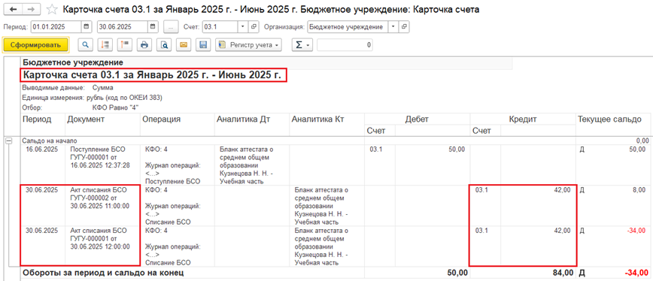Open calendar for end date 30.06.2025

pyautogui.click(x=153, y=27)
